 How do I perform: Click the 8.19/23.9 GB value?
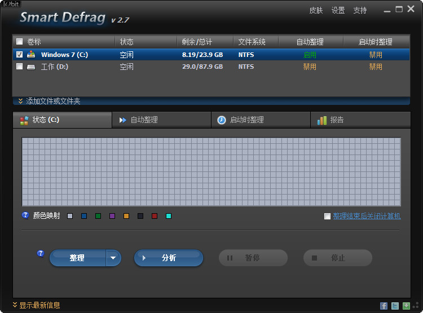coord(202,55)
